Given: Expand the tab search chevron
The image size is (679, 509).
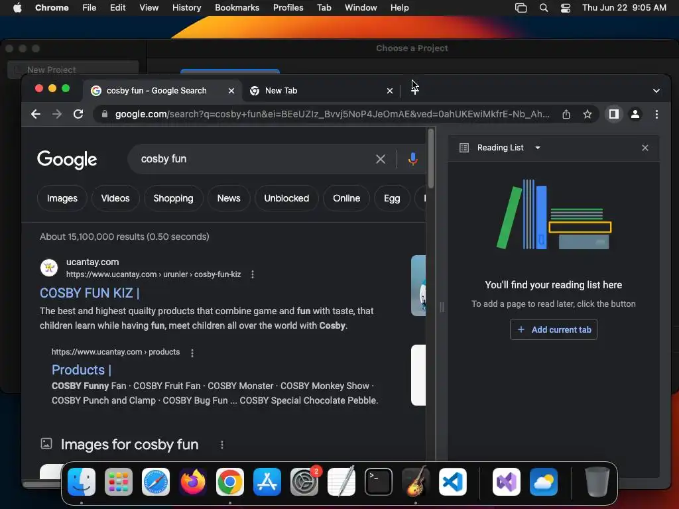Looking at the screenshot, I should pyautogui.click(x=656, y=91).
